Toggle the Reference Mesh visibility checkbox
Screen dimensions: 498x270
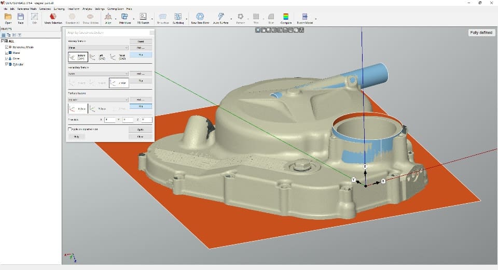tap(7, 47)
